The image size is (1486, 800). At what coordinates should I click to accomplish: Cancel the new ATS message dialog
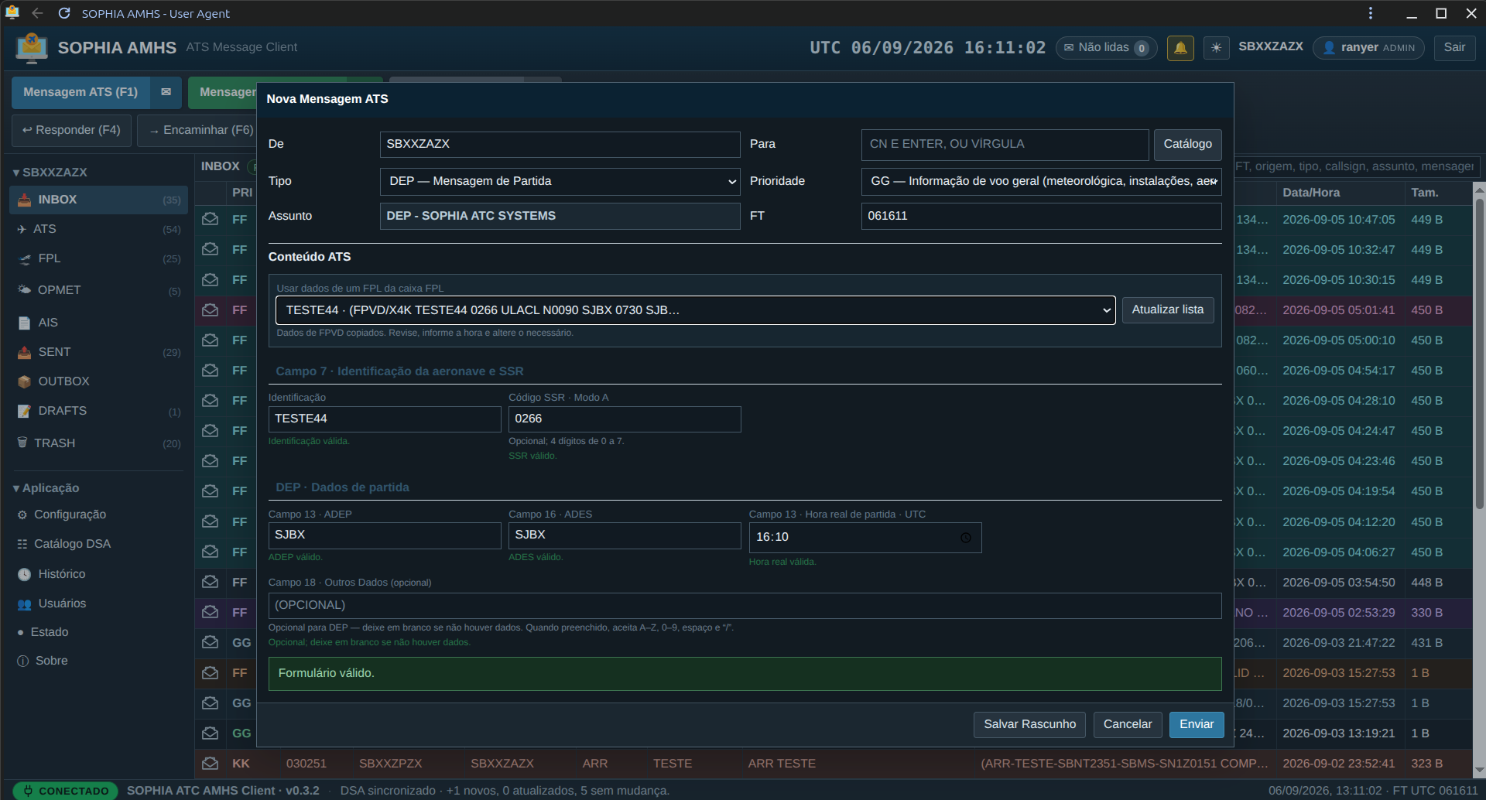[x=1128, y=724]
